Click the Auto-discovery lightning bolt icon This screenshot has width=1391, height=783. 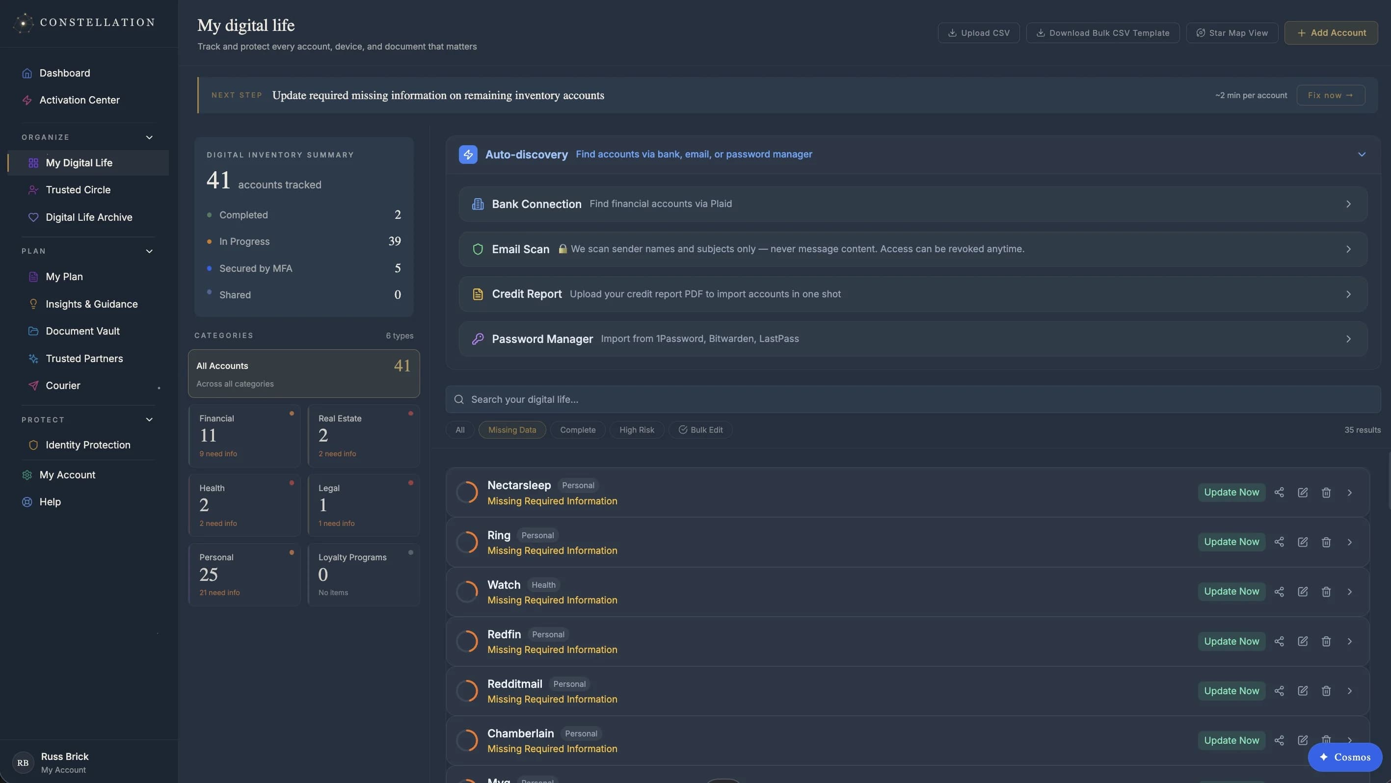pyautogui.click(x=468, y=155)
